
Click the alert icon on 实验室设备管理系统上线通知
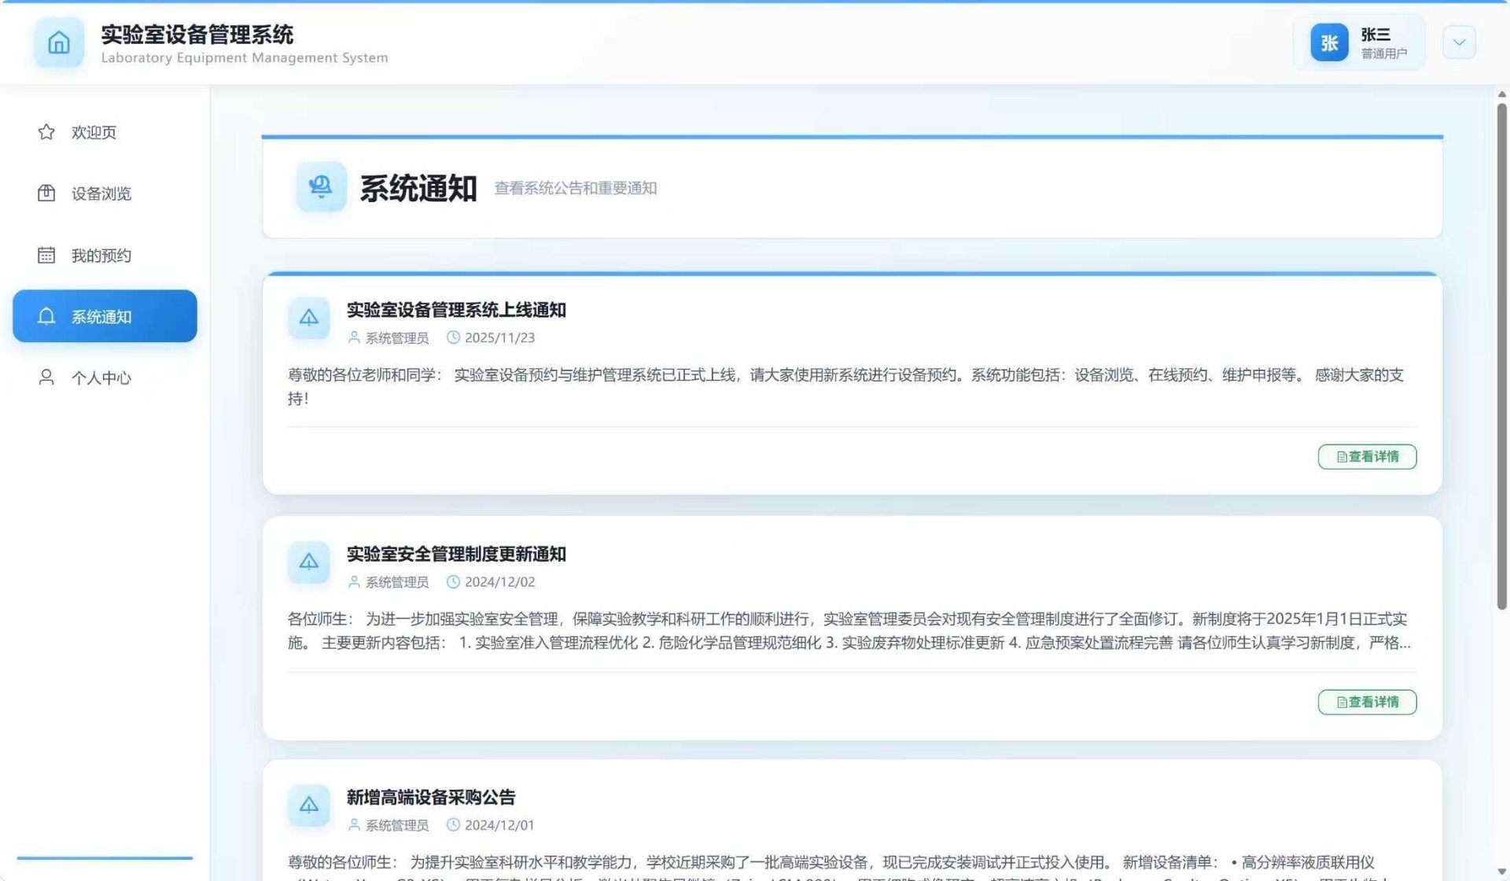[x=309, y=318]
